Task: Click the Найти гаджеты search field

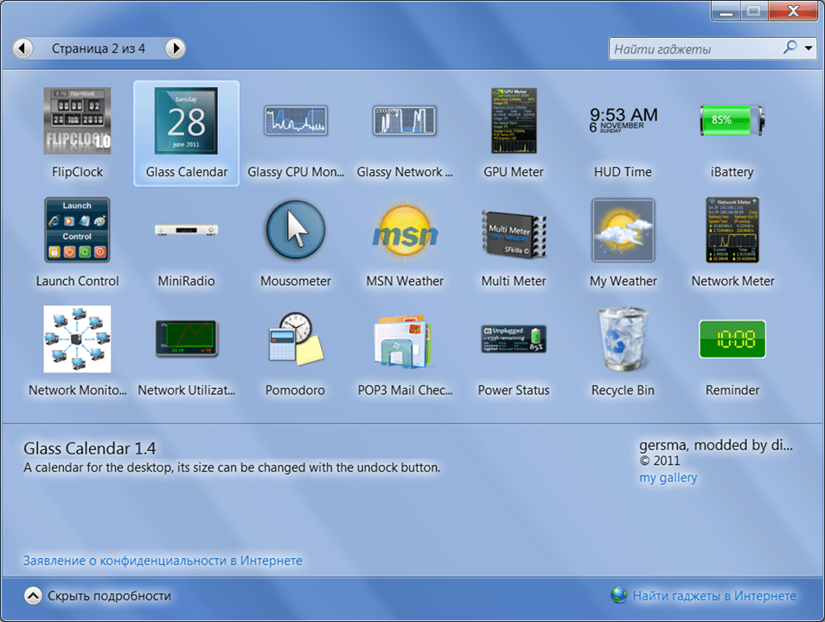Action: pyautogui.click(x=694, y=49)
